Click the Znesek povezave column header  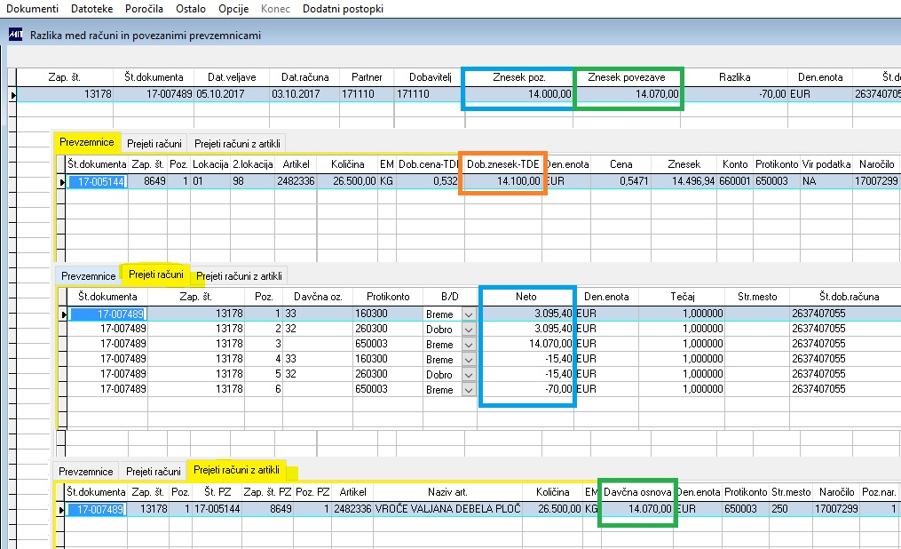point(627,77)
